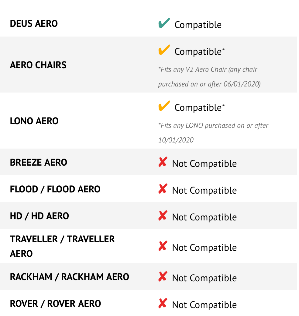299x316 pixels.
Task: Click the red X for TRAVELLER AERO
Action: click(x=163, y=246)
